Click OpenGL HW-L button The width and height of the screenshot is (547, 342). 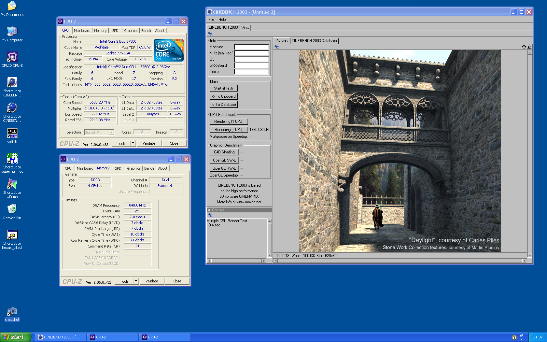(x=224, y=168)
